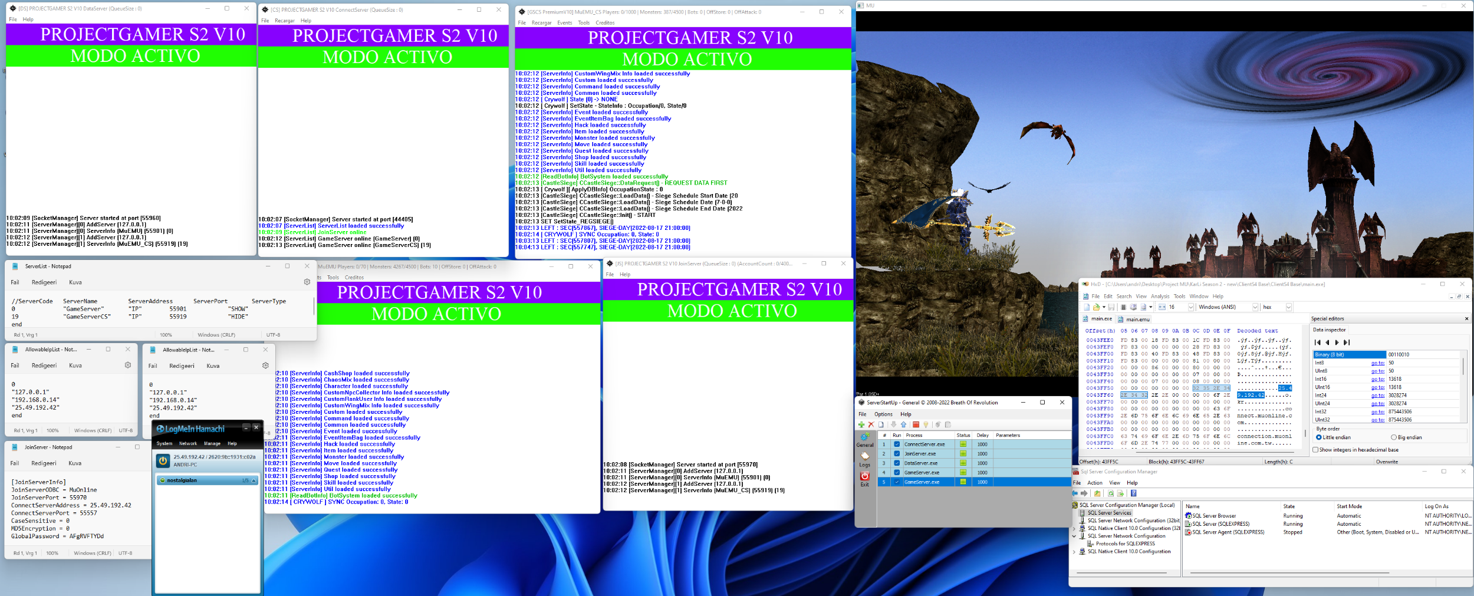Image resolution: width=1474 pixels, height=596 pixels.
Task: Click the Refresh icon in SQL Configuration Manager toolbar
Action: point(1111,493)
